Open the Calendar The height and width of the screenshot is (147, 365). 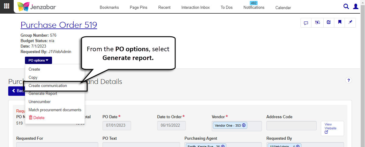tap(283, 8)
